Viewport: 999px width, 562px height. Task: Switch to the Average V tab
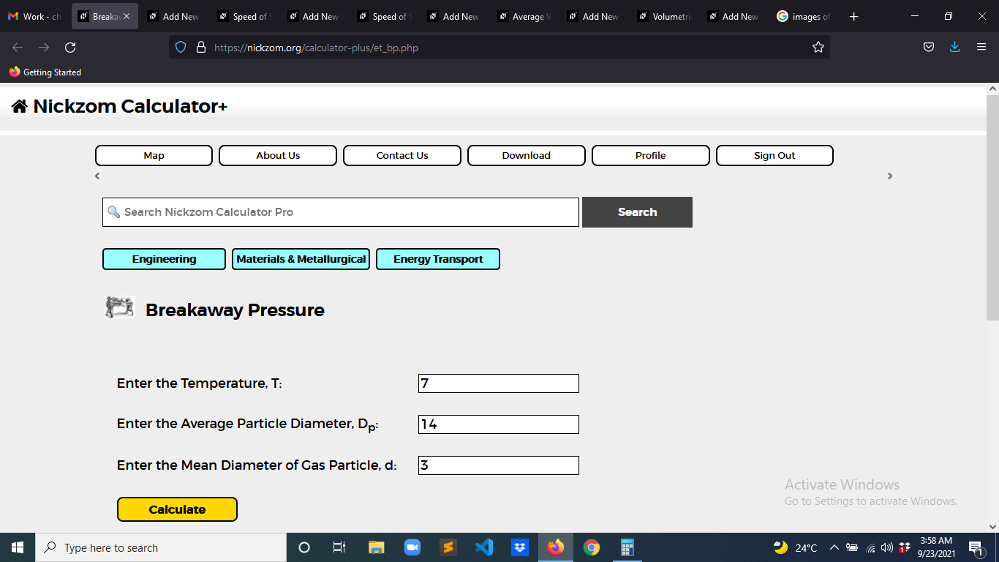click(x=524, y=16)
